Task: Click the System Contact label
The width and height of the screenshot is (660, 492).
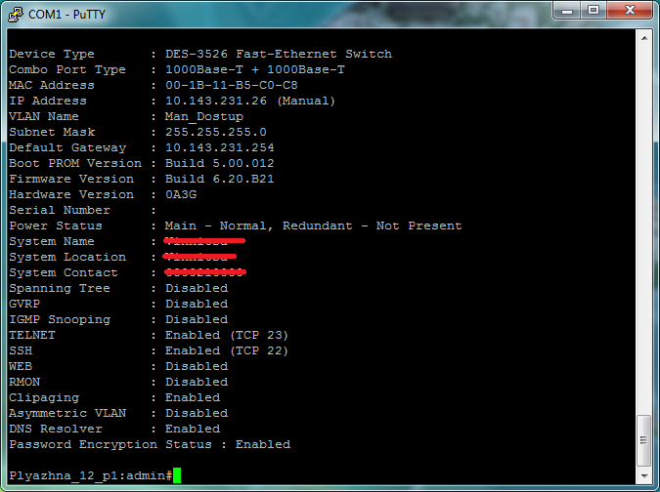Action: click(64, 272)
